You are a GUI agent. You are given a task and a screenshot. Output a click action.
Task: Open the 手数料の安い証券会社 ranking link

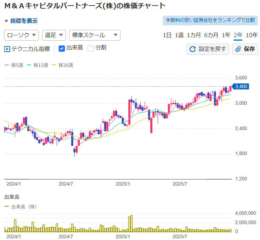point(210,20)
